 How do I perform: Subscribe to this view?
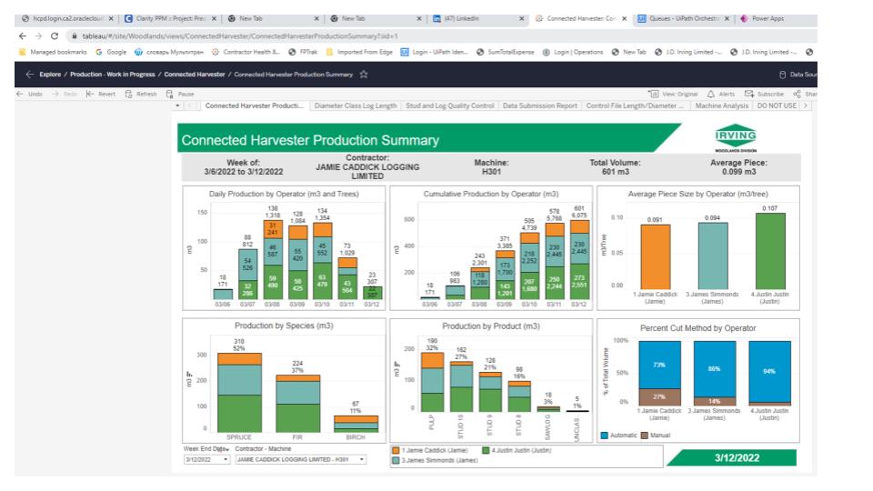(x=764, y=94)
